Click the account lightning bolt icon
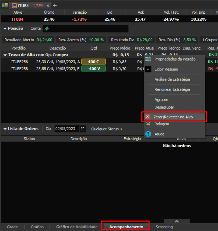The image size is (218, 231). coord(47,28)
